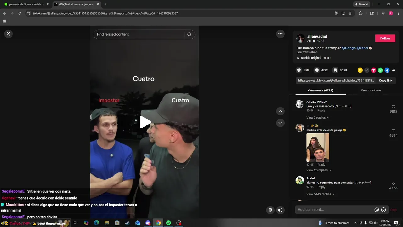This screenshot has width=403, height=227.
Task: Open Steam from taskbar
Action: click(127, 223)
